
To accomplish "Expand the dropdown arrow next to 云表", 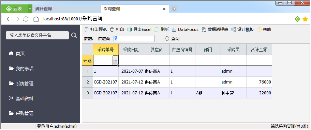I will 30,9.
